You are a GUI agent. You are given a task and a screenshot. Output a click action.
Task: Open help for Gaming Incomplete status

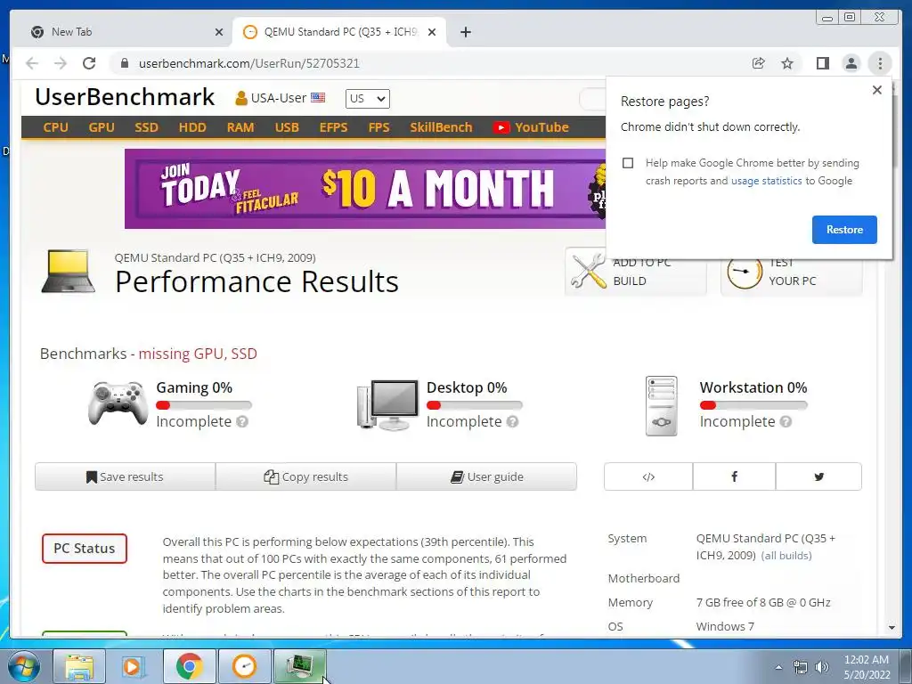[x=242, y=421]
